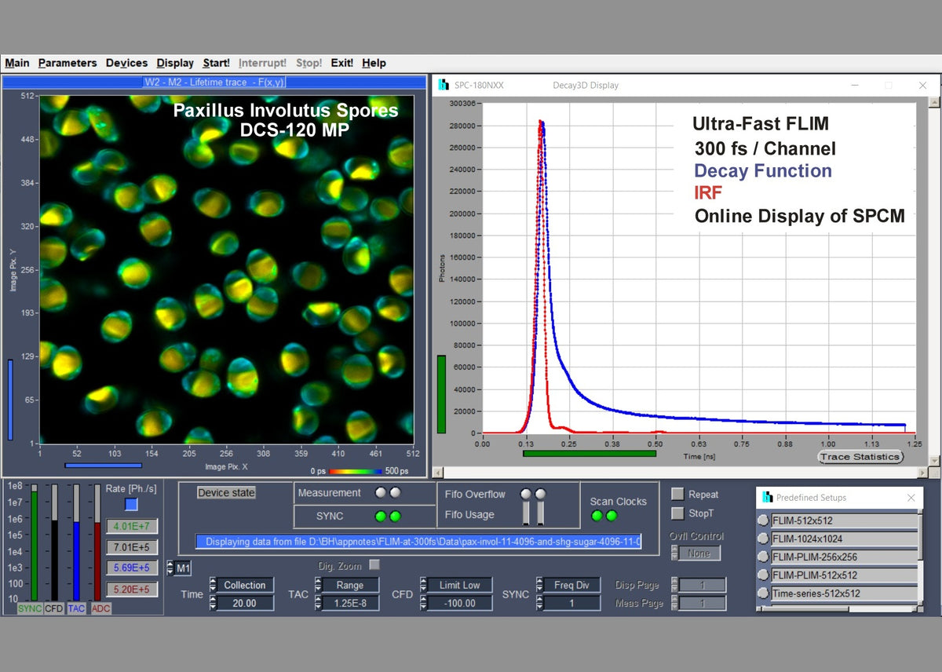
Task: Click the 0 to 500 ps color scale bar
Action: click(357, 471)
